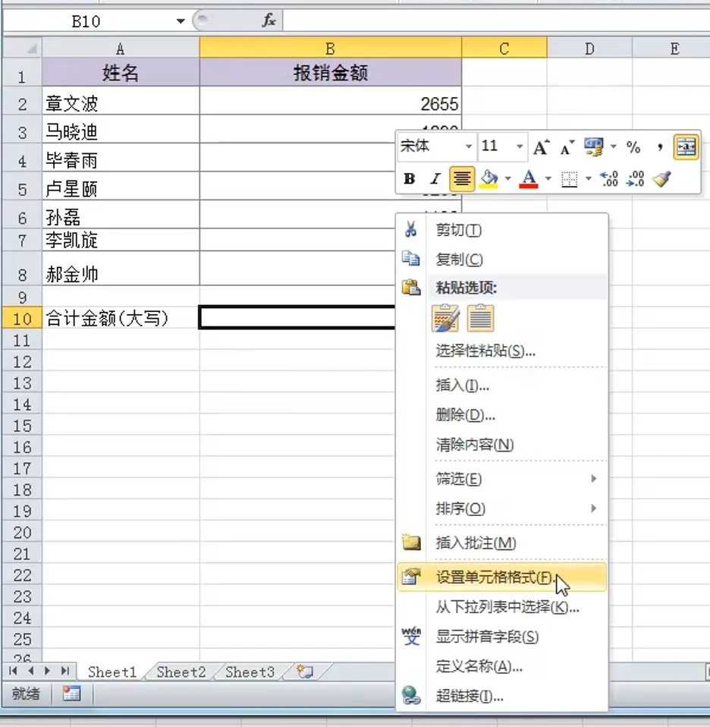
Task: Select column D header
Action: 589,49
